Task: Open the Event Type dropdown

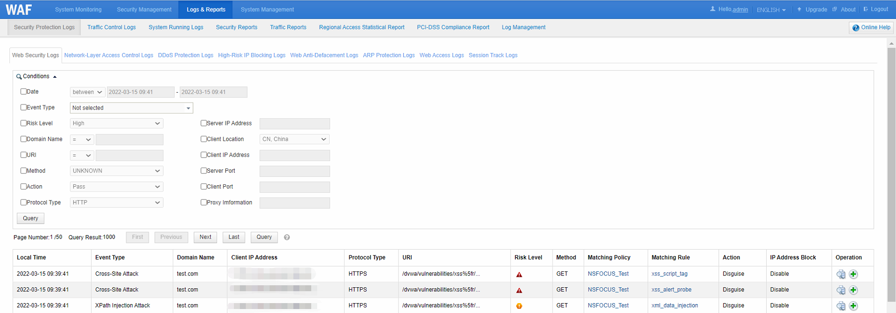Action: 131,108
